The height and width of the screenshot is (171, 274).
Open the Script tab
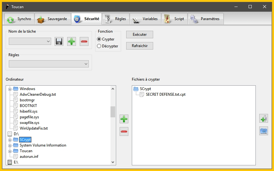tap(175, 19)
